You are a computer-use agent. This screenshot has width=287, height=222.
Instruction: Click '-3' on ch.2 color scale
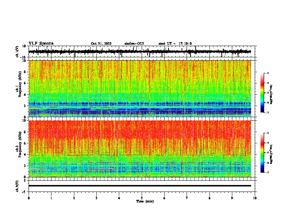tap(267, 133)
